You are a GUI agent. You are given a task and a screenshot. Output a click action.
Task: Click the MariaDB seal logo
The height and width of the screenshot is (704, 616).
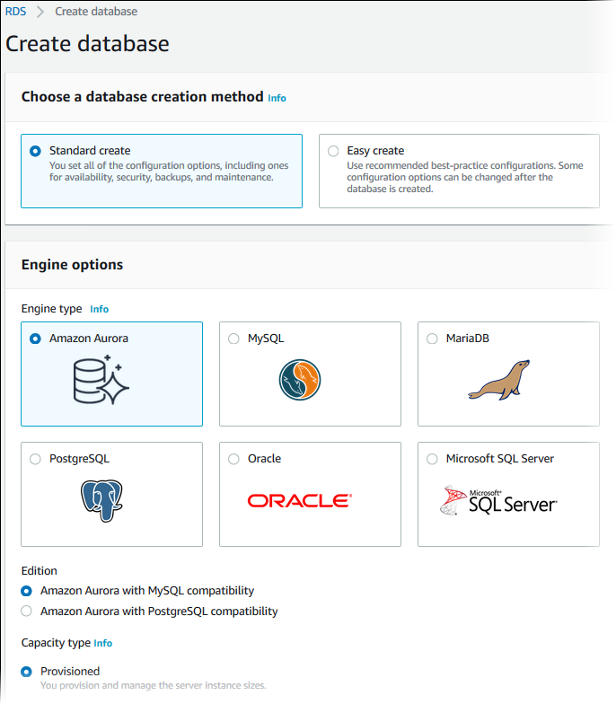coord(498,380)
